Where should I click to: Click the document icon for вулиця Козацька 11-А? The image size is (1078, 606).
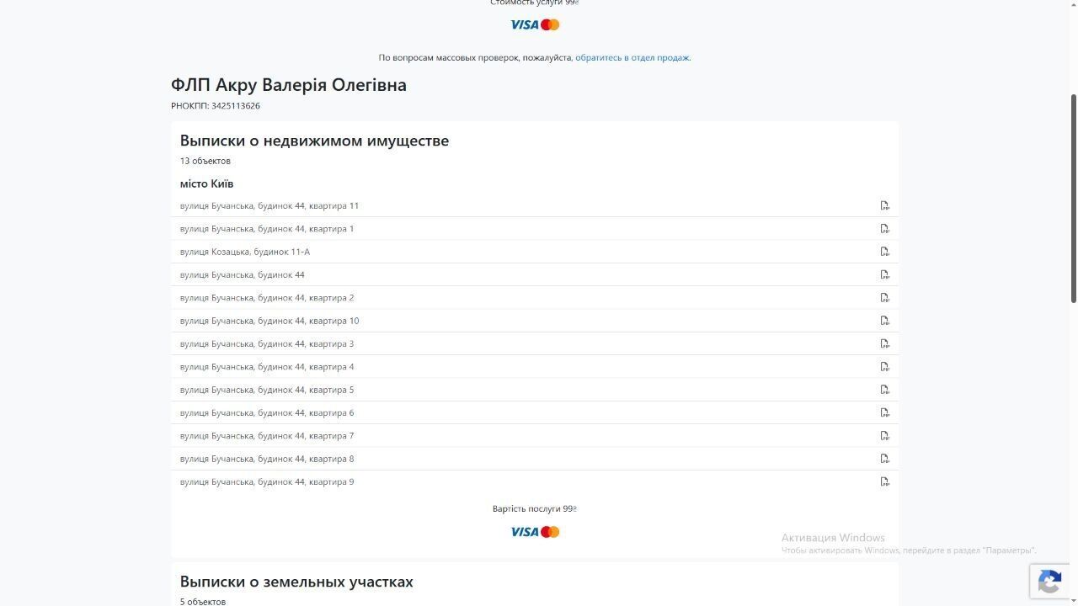coord(884,252)
